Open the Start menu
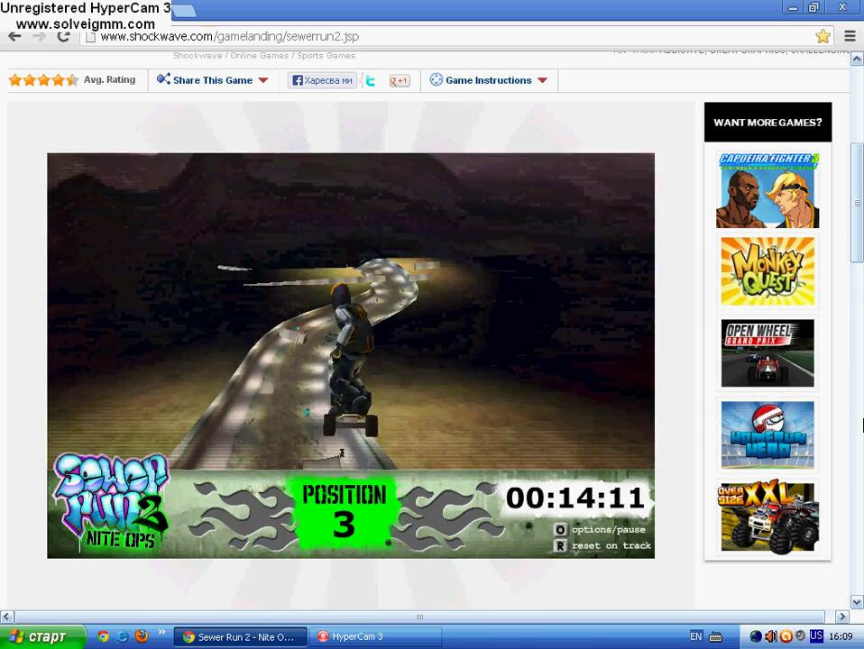Viewport: 864px width, 649px height. (x=42, y=636)
